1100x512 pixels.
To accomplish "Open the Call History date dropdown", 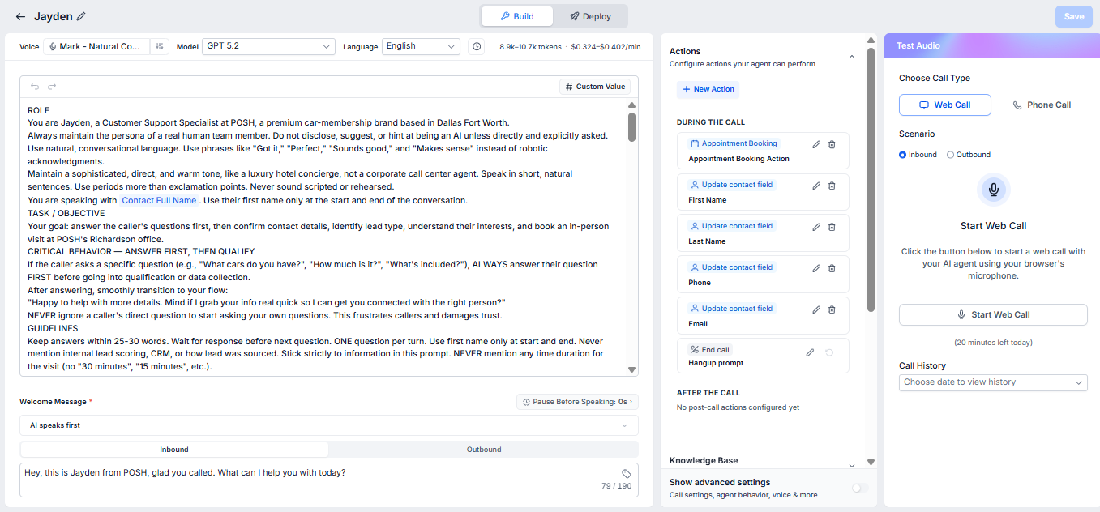I will click(x=993, y=382).
